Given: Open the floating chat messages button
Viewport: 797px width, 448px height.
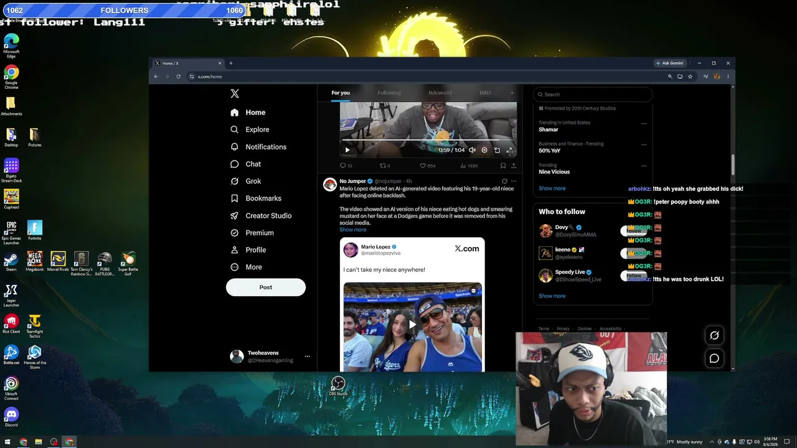Looking at the screenshot, I should [714, 358].
